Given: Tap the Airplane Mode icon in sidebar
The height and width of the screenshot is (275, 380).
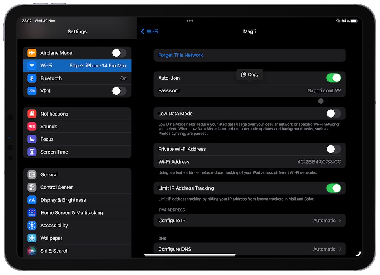Looking at the screenshot, I should pos(32,53).
